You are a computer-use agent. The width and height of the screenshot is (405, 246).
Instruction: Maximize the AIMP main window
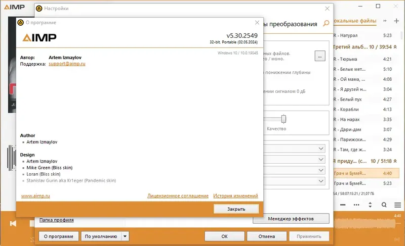(x=378, y=6)
